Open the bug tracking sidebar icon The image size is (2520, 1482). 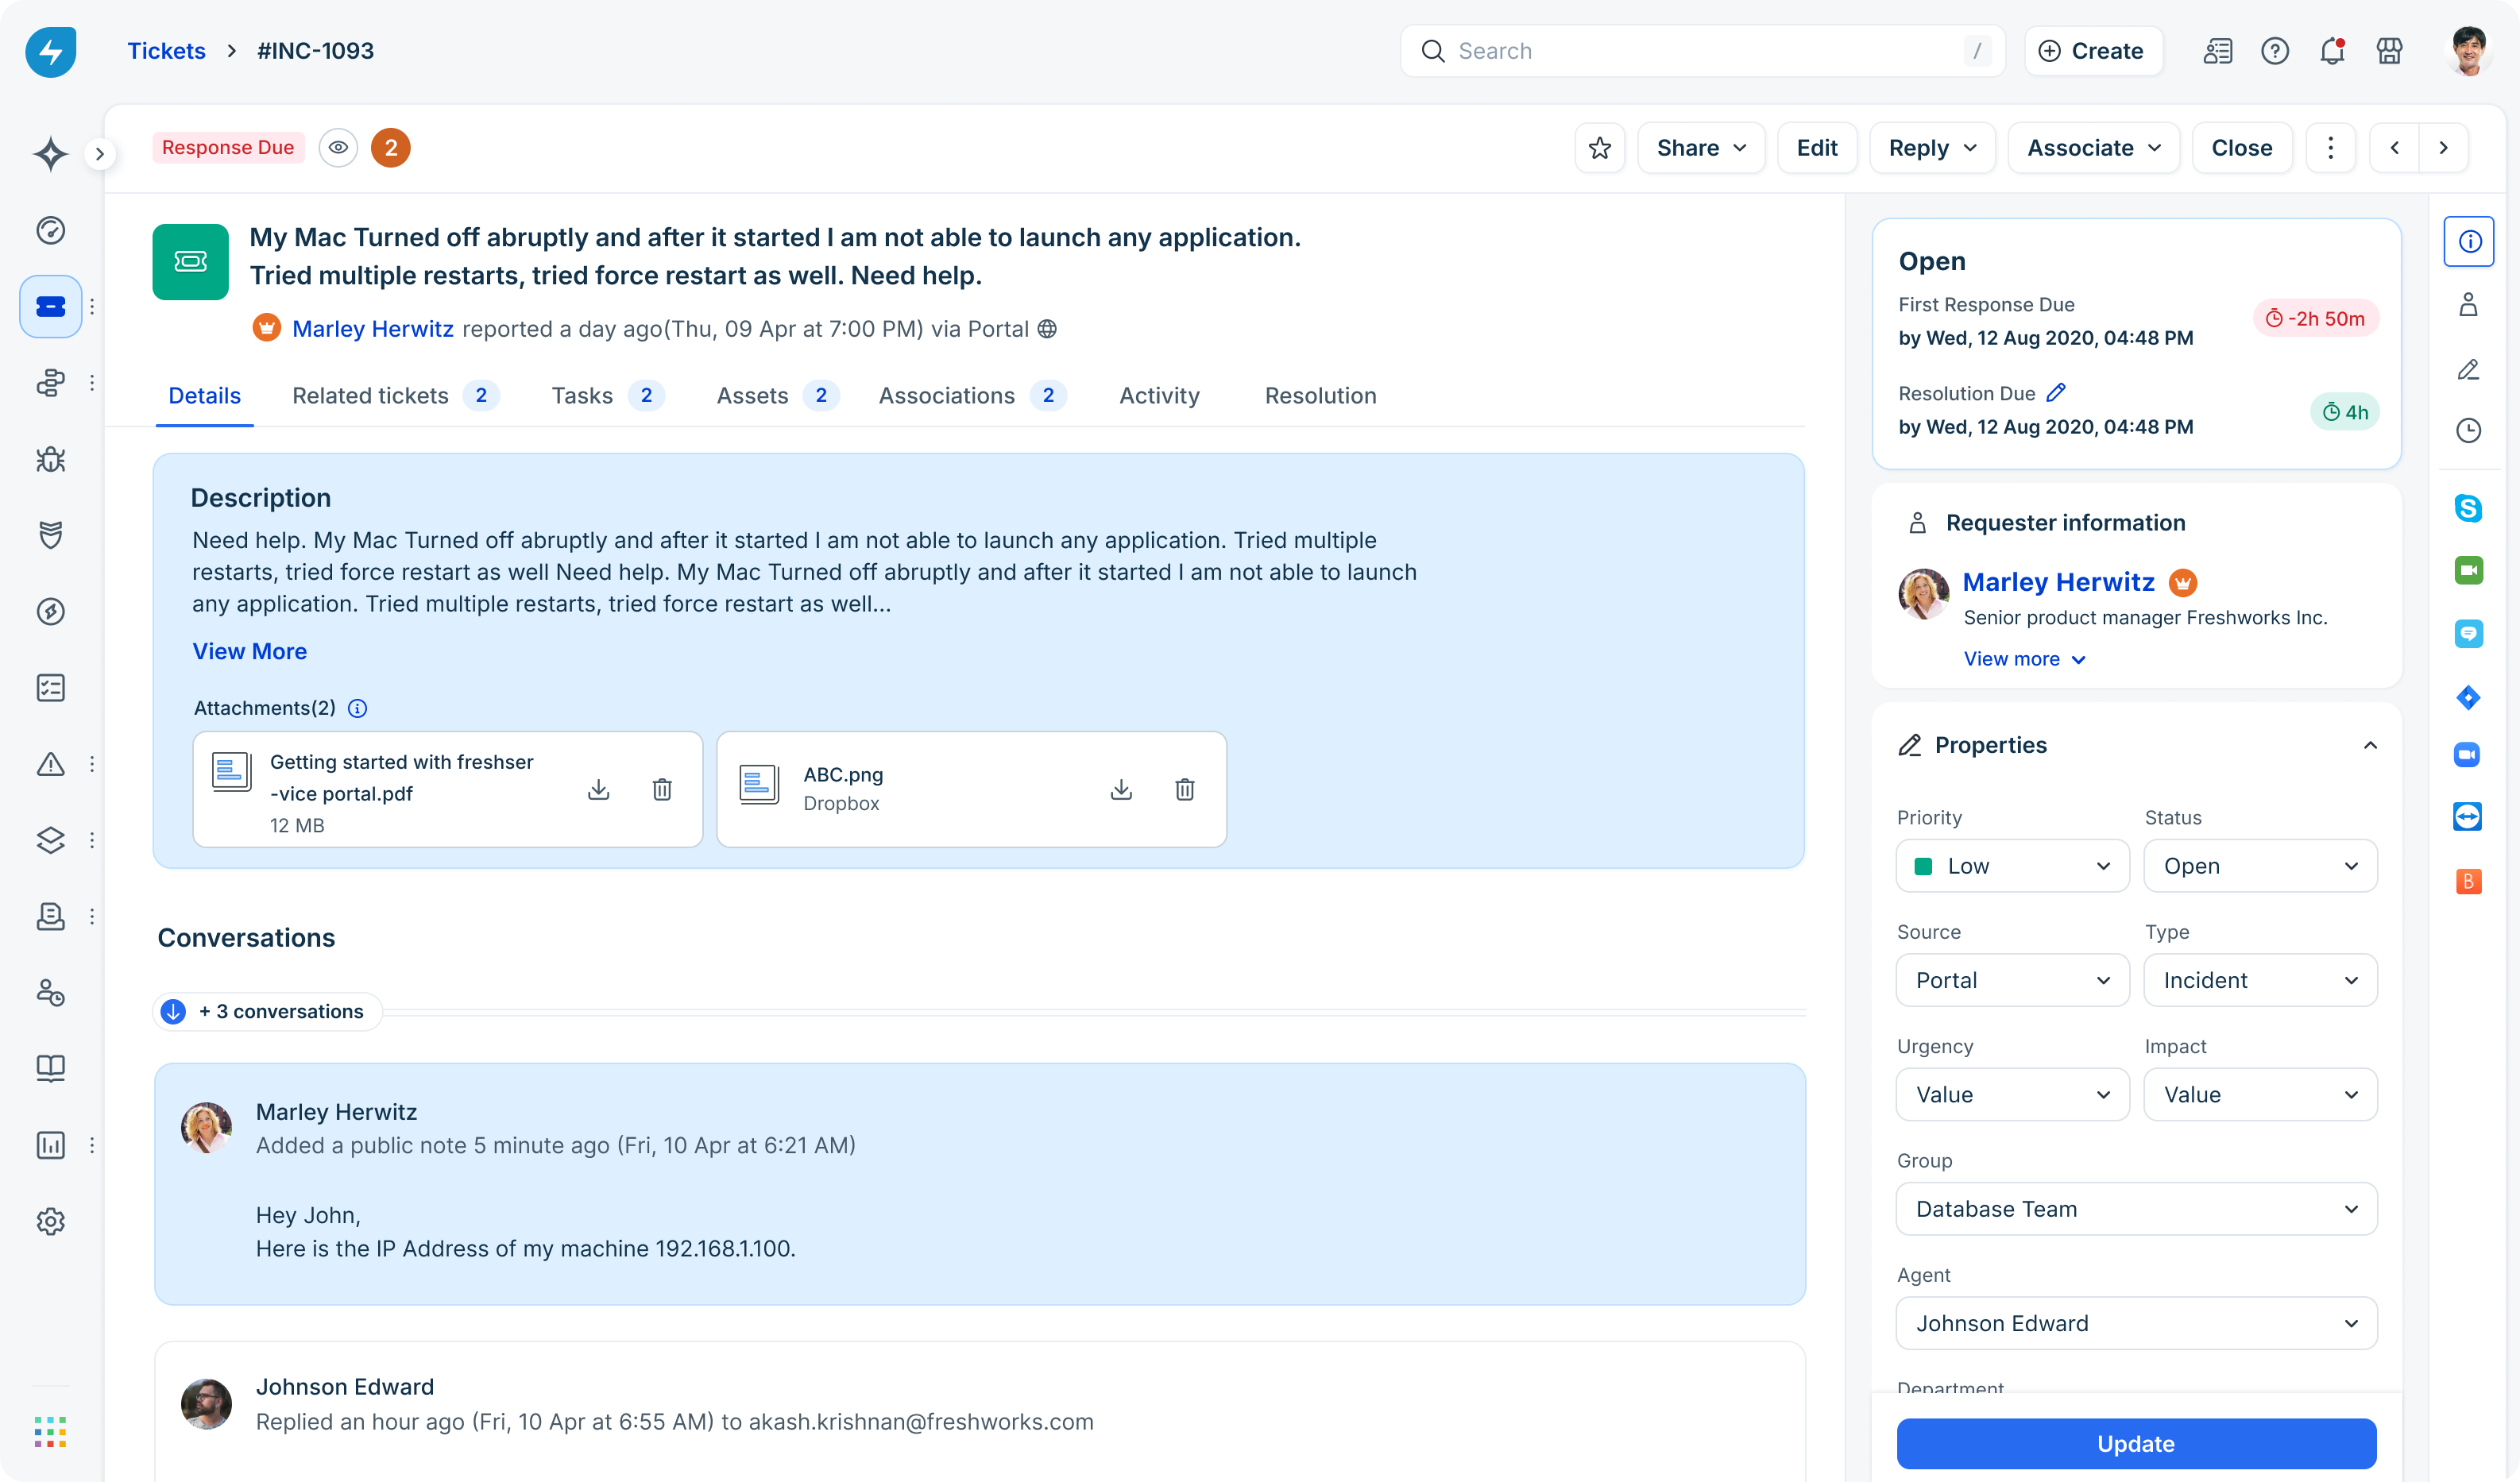[x=51, y=459]
